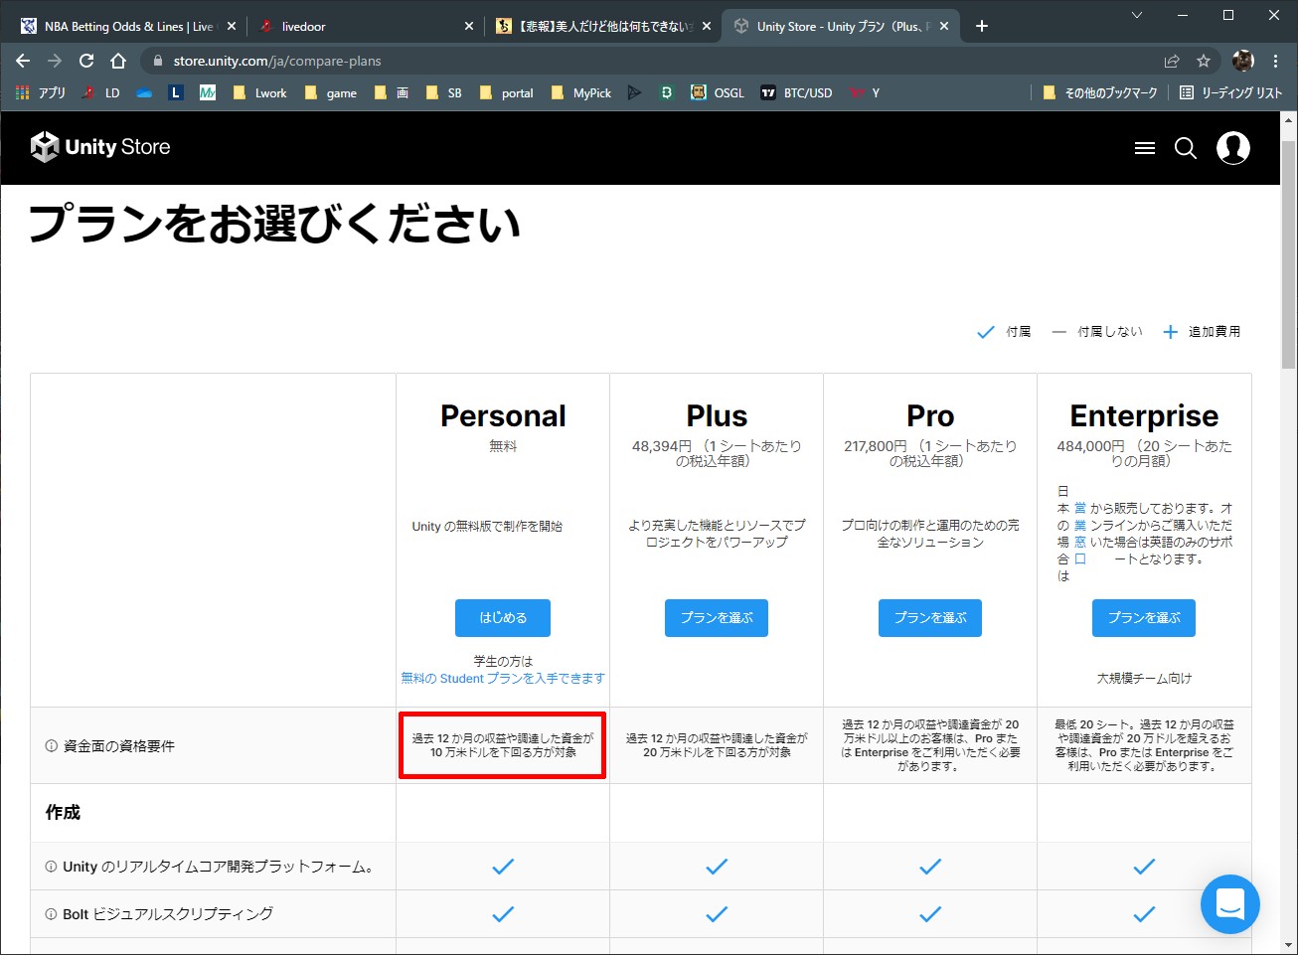The image size is (1298, 955).
Task: Open the BTC/USD TradingView bookmark
Action: coord(796,92)
